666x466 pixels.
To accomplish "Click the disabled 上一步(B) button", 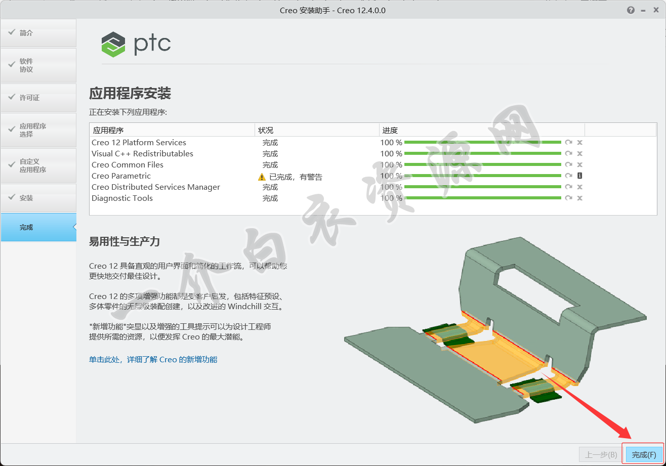I will (601, 455).
